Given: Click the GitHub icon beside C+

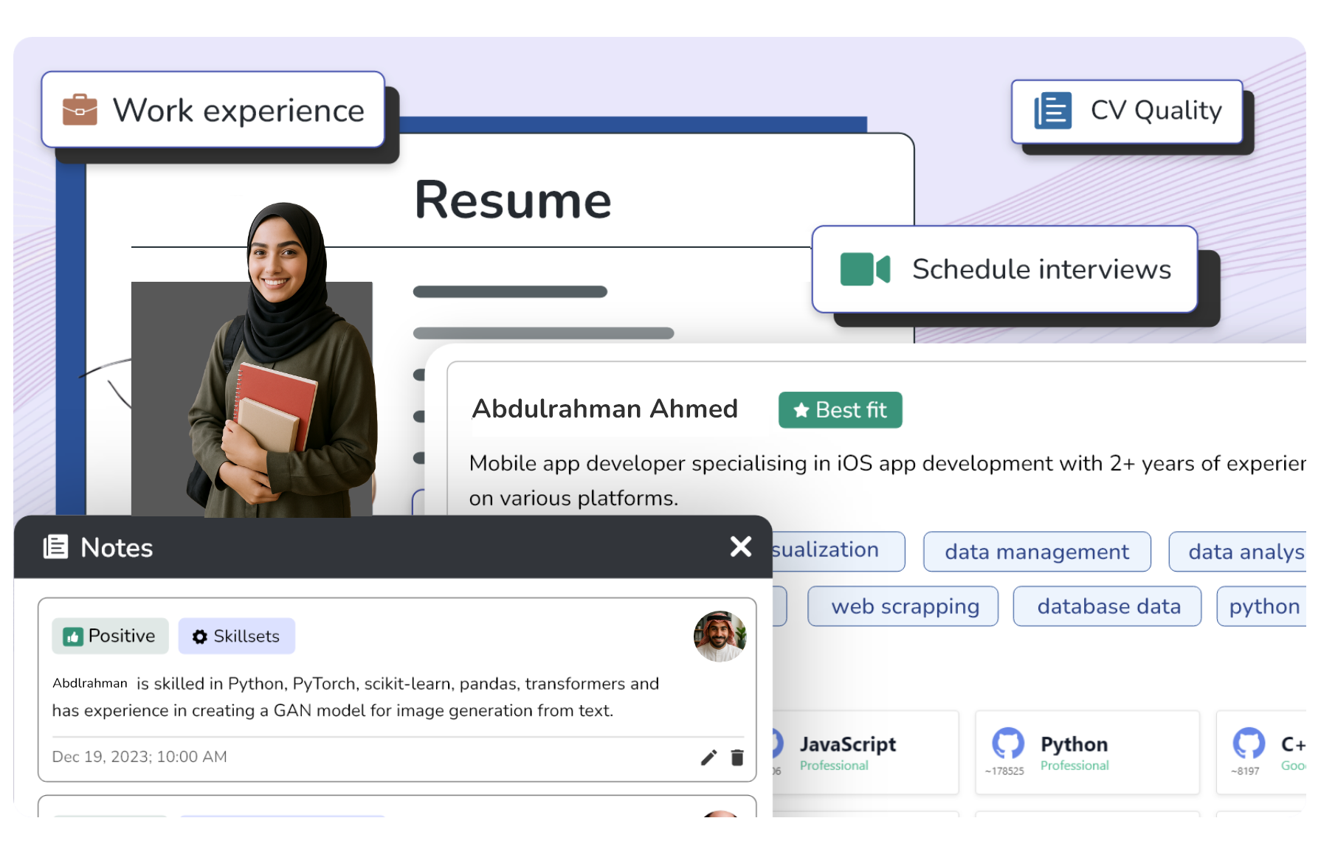Looking at the screenshot, I should [x=1248, y=744].
